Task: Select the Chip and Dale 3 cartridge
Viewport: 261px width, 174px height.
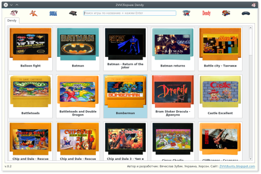Action: [125, 141]
